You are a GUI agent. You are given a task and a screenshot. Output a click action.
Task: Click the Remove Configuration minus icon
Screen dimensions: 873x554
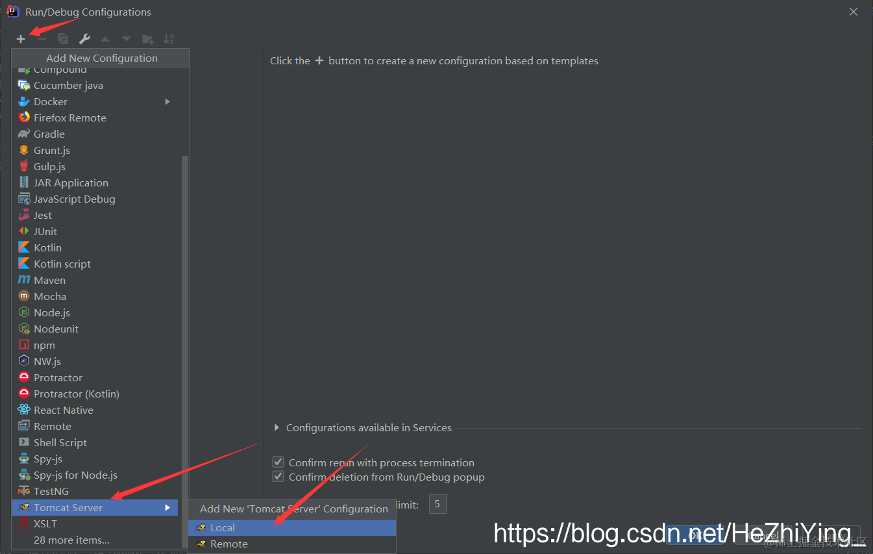tap(42, 39)
